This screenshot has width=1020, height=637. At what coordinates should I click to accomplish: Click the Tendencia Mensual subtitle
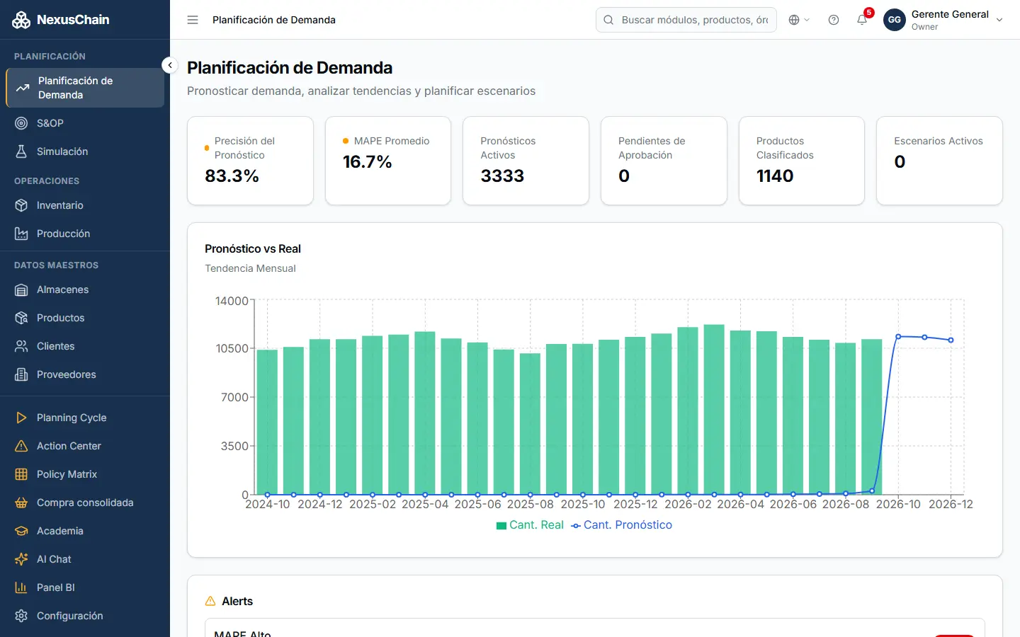(x=250, y=268)
